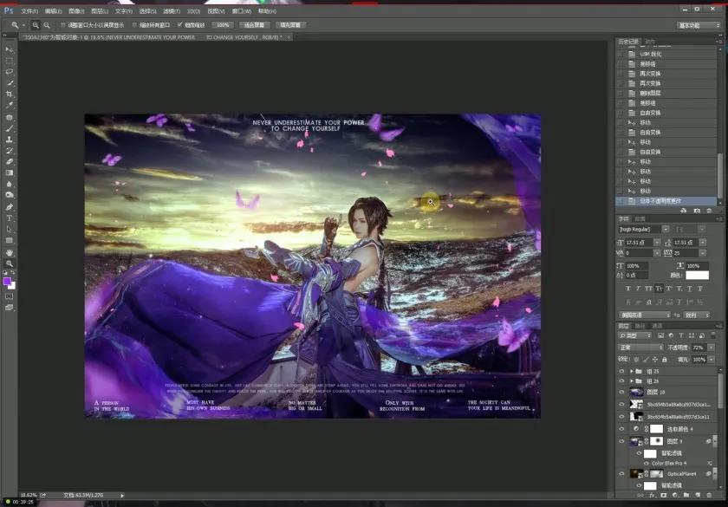Viewport: 728px width, 507px height.
Task: Select the Horizontal Type tool
Action: [10, 218]
